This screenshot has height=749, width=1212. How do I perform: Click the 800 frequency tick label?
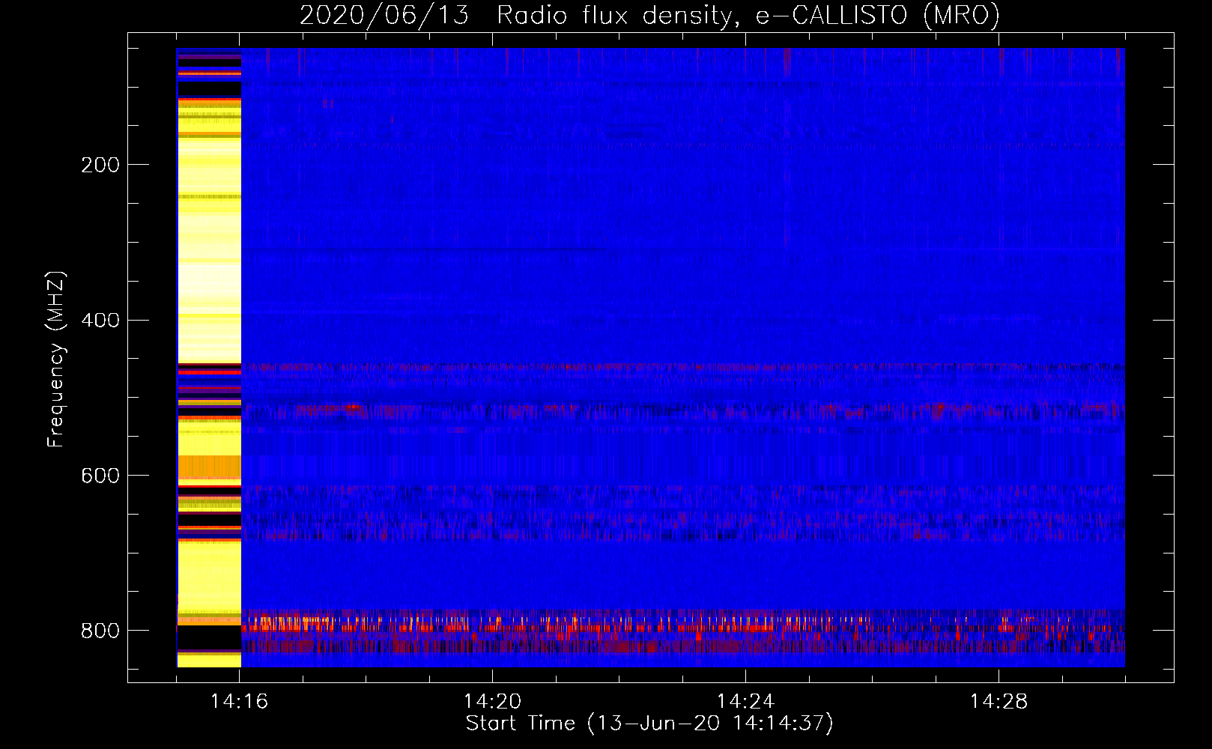[100, 631]
